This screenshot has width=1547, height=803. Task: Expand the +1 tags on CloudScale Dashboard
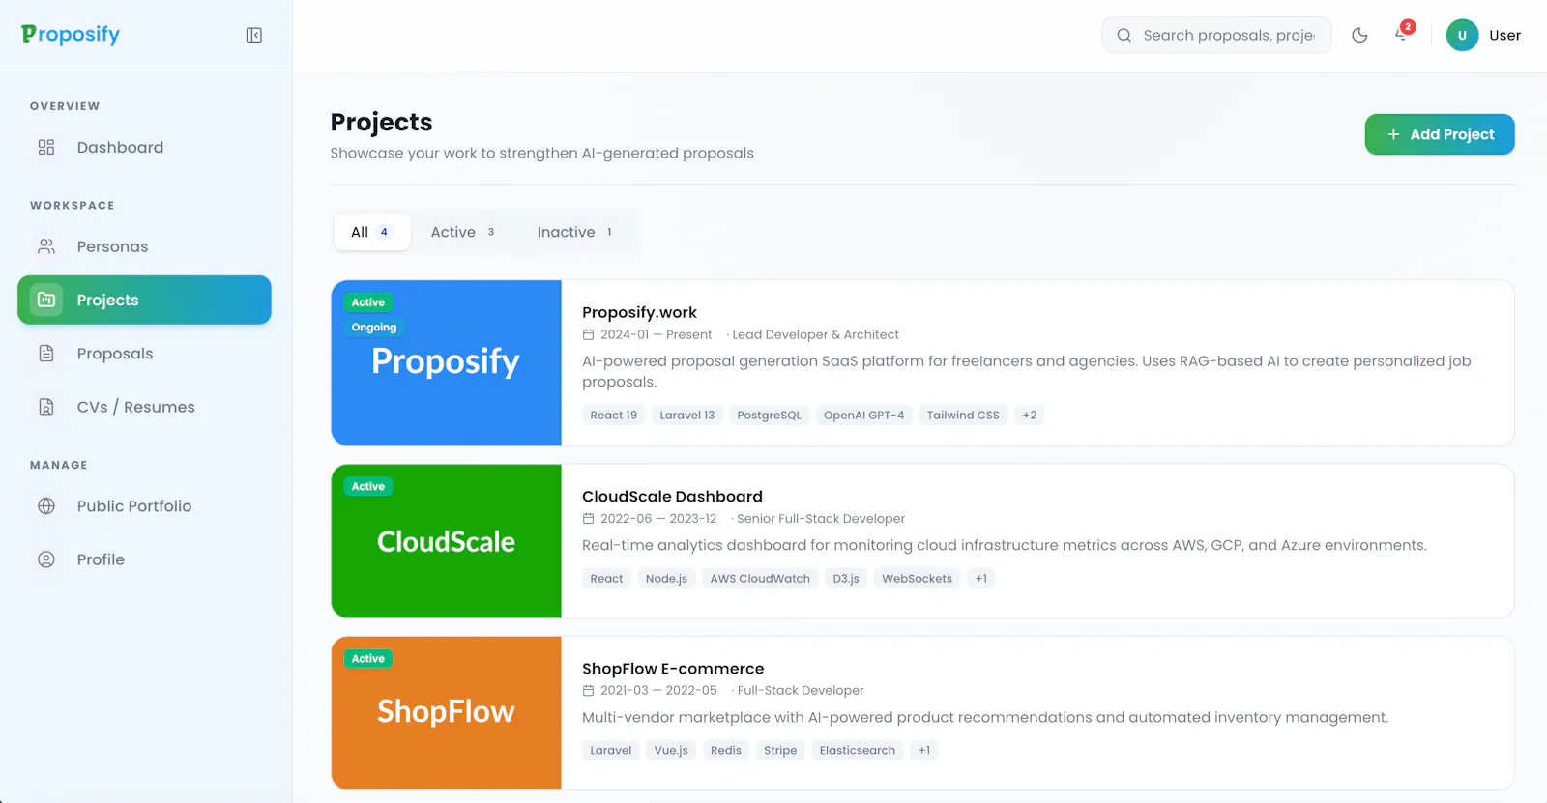pos(981,579)
